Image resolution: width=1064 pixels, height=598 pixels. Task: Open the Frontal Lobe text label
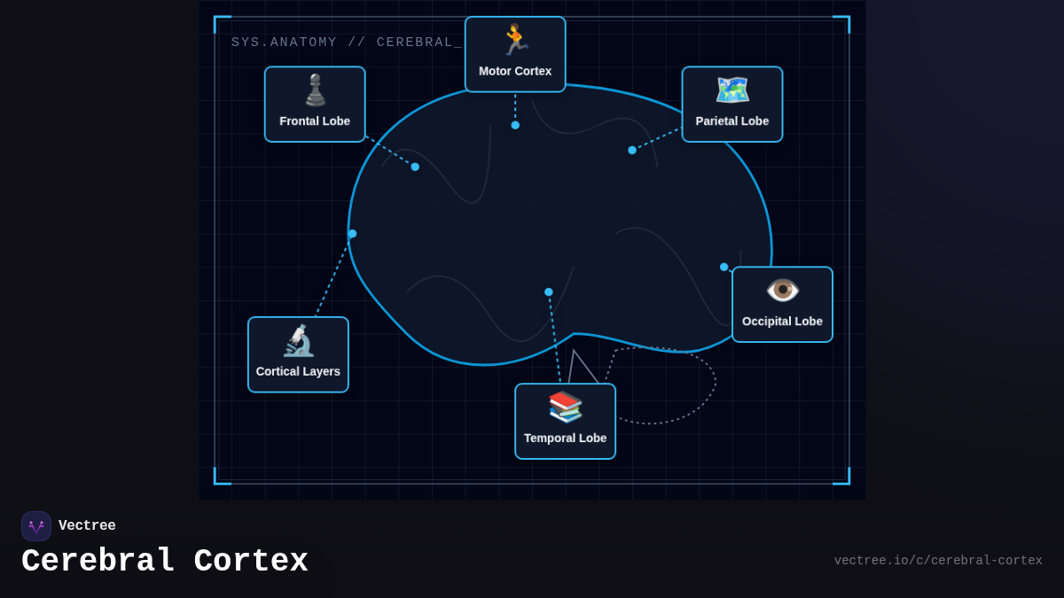click(315, 121)
